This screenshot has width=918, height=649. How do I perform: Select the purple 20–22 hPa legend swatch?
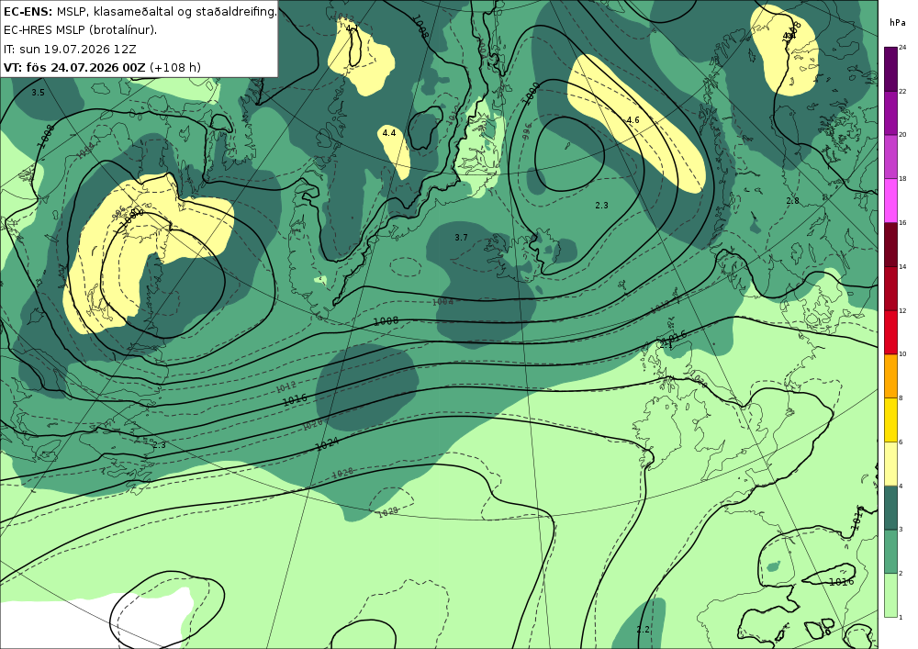891,112
